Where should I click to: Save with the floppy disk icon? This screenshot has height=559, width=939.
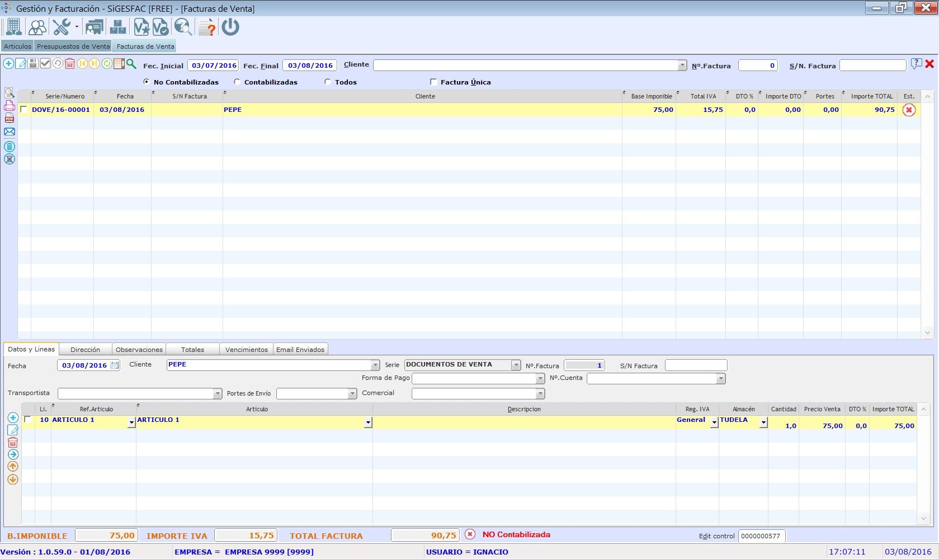point(33,64)
